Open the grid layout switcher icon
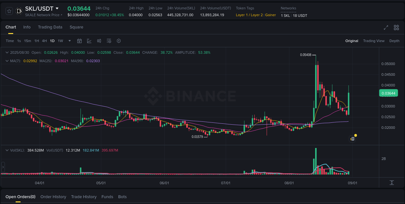The image size is (405, 204). pyautogui.click(x=396, y=28)
